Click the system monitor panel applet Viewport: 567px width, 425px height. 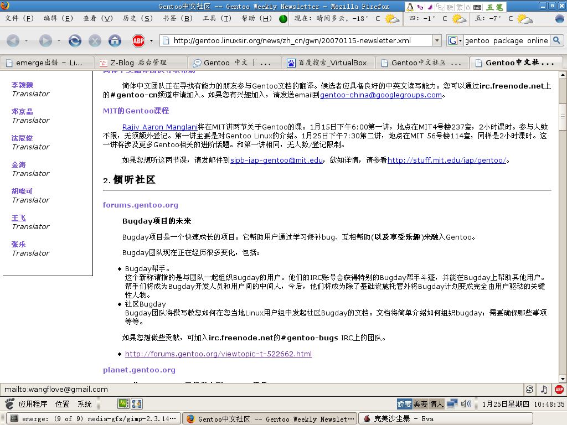coord(123,403)
